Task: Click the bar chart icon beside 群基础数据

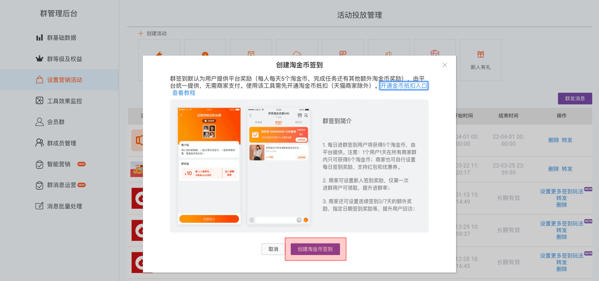Action: click(39, 38)
